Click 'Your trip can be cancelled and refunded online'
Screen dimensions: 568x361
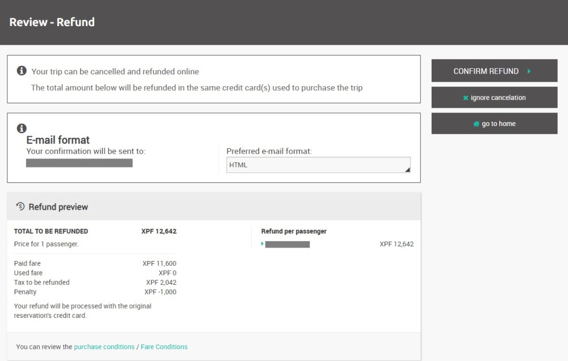tap(115, 72)
